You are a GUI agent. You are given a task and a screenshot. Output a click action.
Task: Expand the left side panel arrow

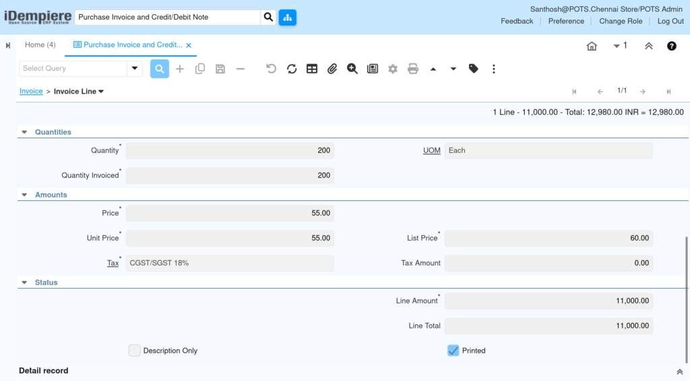[8, 45]
